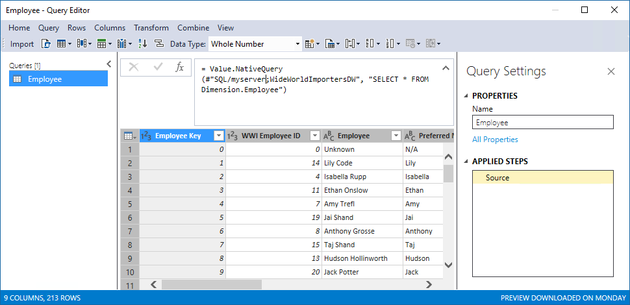Click inside the Value.NativeQuery formula text
Screen dimensions: 630x305
pos(316,79)
